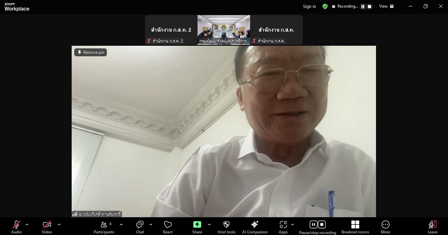The width and height of the screenshot is (448, 235).
Task: Expand the Participants options arrow
Action: [x=121, y=224]
